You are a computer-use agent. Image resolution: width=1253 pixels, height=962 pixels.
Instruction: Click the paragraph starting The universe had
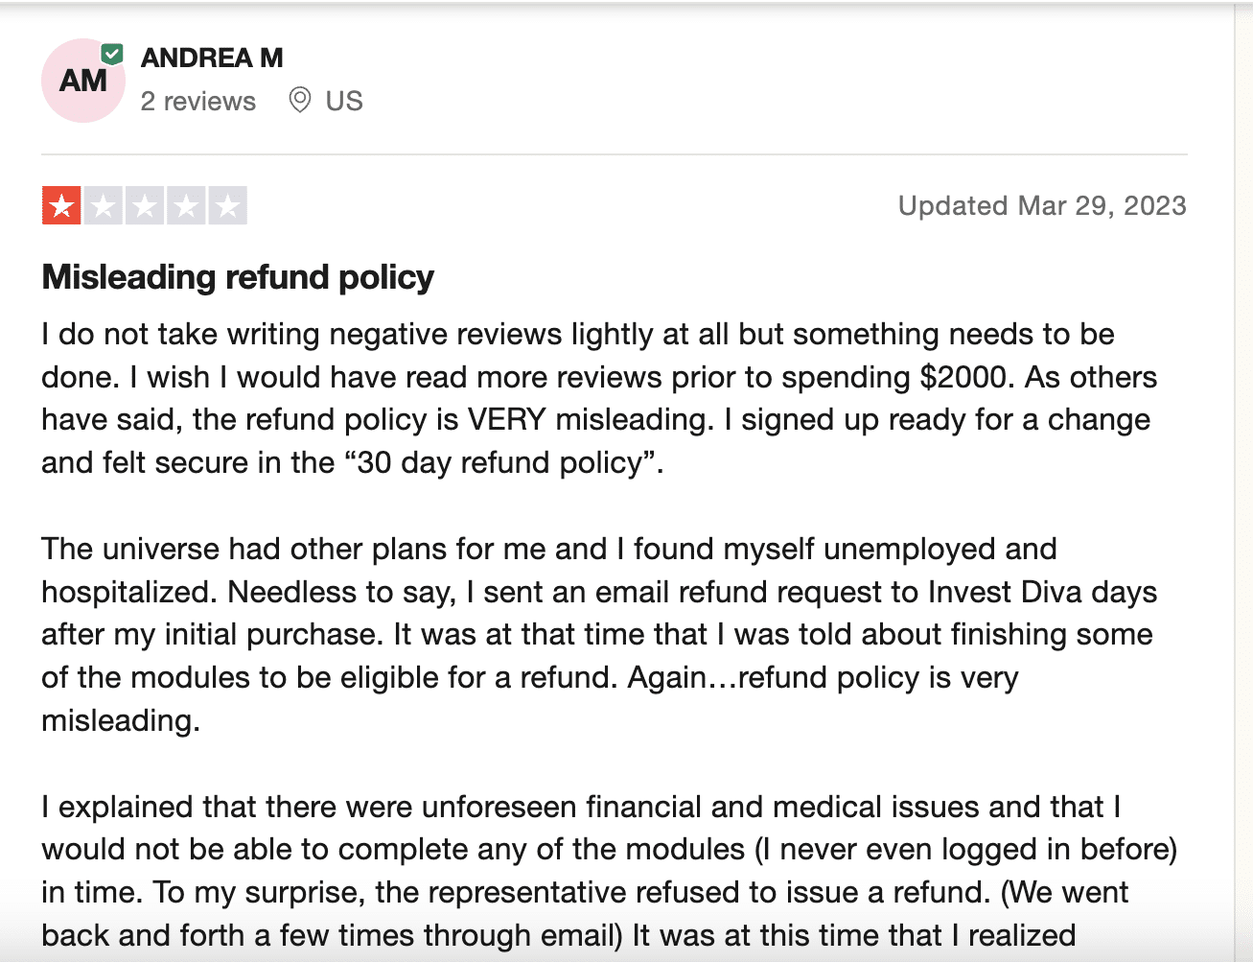click(x=599, y=634)
